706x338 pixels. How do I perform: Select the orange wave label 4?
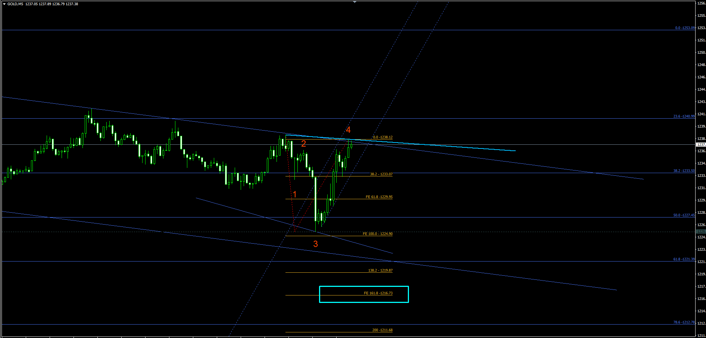click(x=348, y=130)
